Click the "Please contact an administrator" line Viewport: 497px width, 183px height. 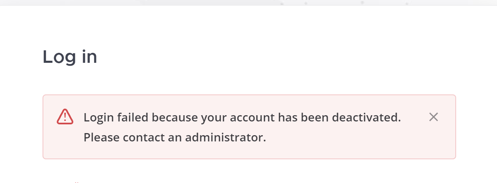(175, 137)
